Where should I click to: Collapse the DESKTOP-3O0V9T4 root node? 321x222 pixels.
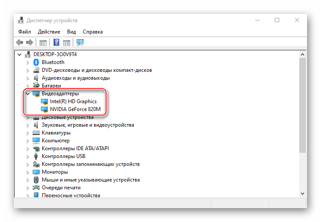[x=20, y=55]
